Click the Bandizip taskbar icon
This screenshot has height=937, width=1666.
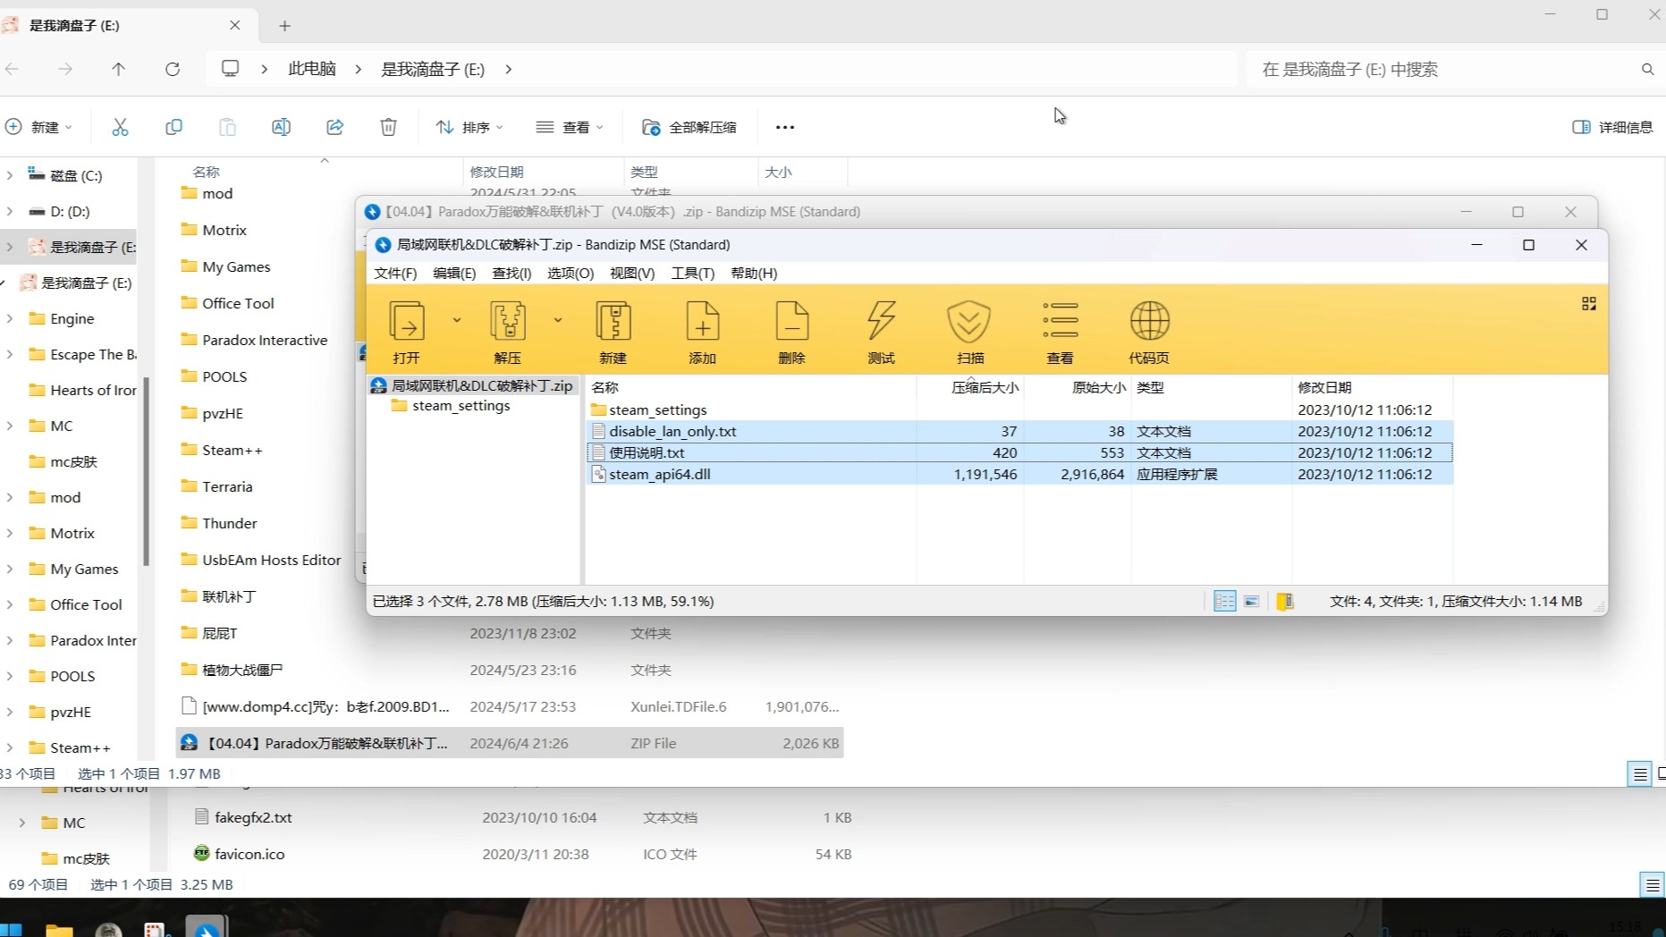(x=207, y=928)
